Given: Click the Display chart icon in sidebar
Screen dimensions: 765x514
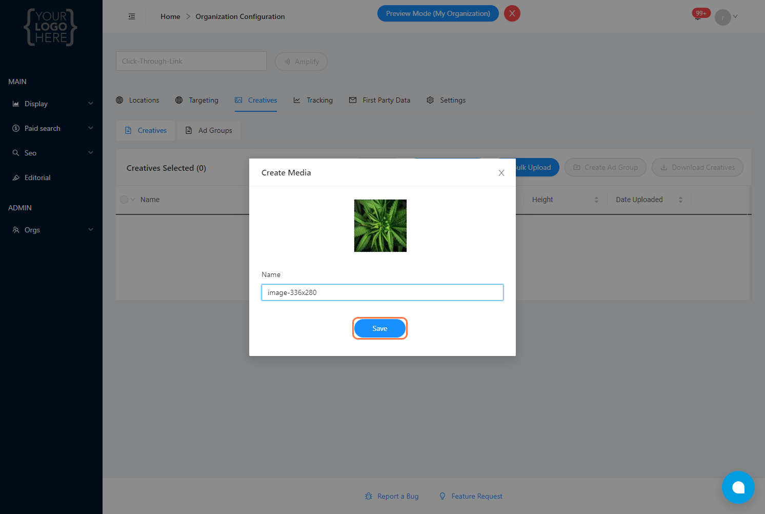Looking at the screenshot, I should (16, 104).
